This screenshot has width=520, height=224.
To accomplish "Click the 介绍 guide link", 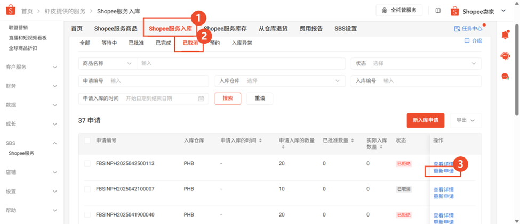I will pos(473,40).
